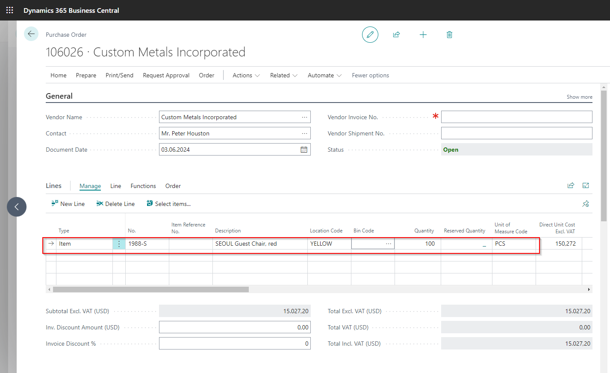Click the pin icon in Lines toolbar

[x=586, y=204]
